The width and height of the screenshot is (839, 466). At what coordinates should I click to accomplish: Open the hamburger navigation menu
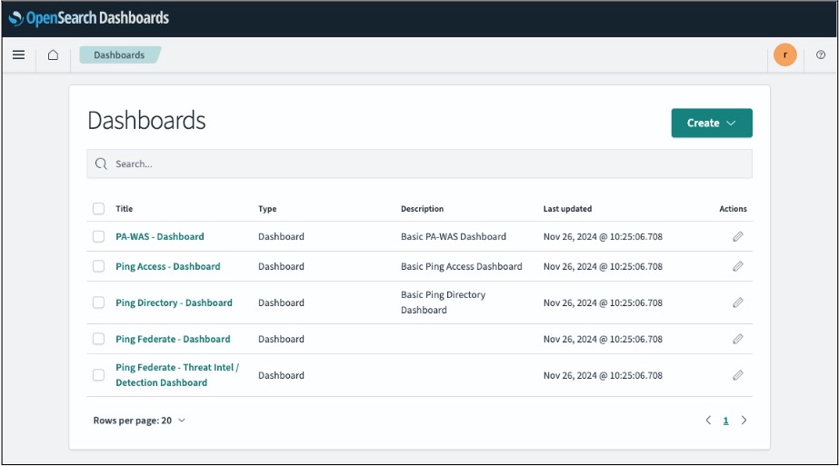(x=18, y=55)
